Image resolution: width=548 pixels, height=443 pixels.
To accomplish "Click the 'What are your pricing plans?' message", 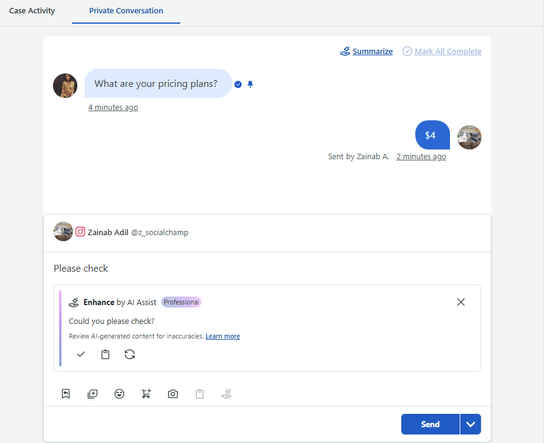I will coord(158,83).
